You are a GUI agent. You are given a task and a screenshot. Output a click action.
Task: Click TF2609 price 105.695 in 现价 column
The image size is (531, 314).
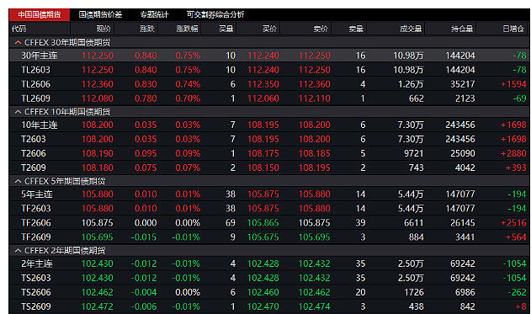[98, 237]
